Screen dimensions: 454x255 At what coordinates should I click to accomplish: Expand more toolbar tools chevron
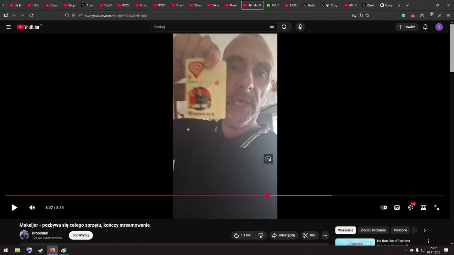pyautogui.click(x=440, y=16)
